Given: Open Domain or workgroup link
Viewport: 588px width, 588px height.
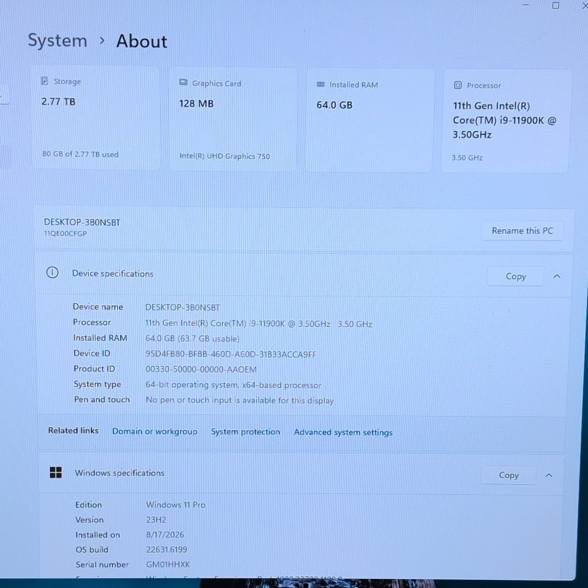Looking at the screenshot, I should coord(155,431).
